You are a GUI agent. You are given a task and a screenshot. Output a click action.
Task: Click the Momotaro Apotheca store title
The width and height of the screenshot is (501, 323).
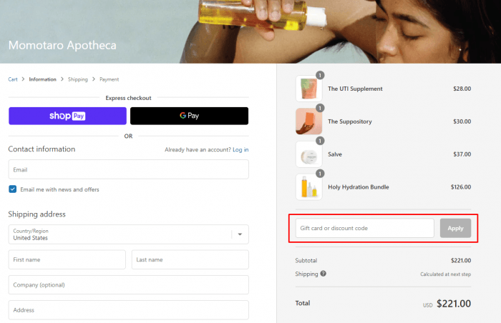click(62, 45)
